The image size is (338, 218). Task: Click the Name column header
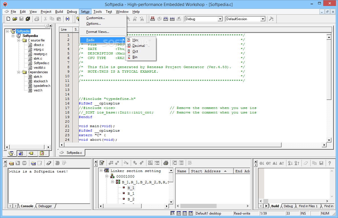(x=182, y=171)
